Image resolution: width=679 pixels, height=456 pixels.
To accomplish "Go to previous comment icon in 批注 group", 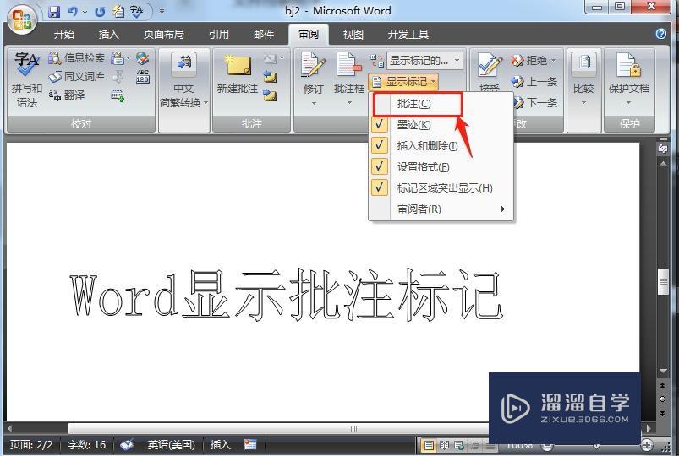I will click(x=270, y=77).
